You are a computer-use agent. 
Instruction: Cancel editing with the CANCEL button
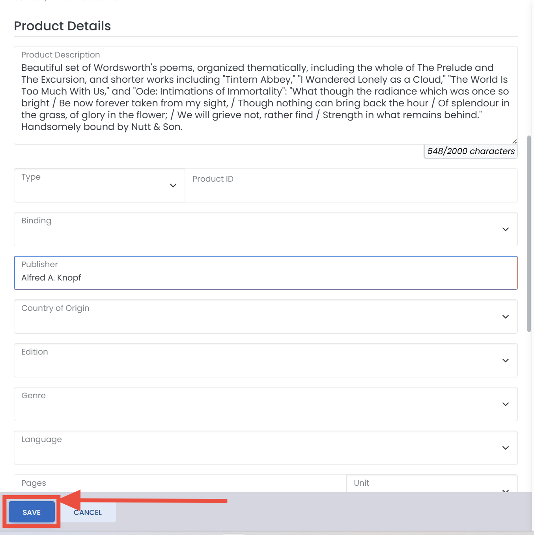pyautogui.click(x=88, y=512)
